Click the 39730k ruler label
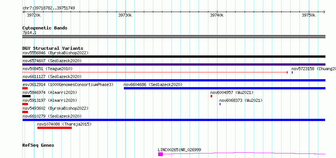 click(125, 15)
